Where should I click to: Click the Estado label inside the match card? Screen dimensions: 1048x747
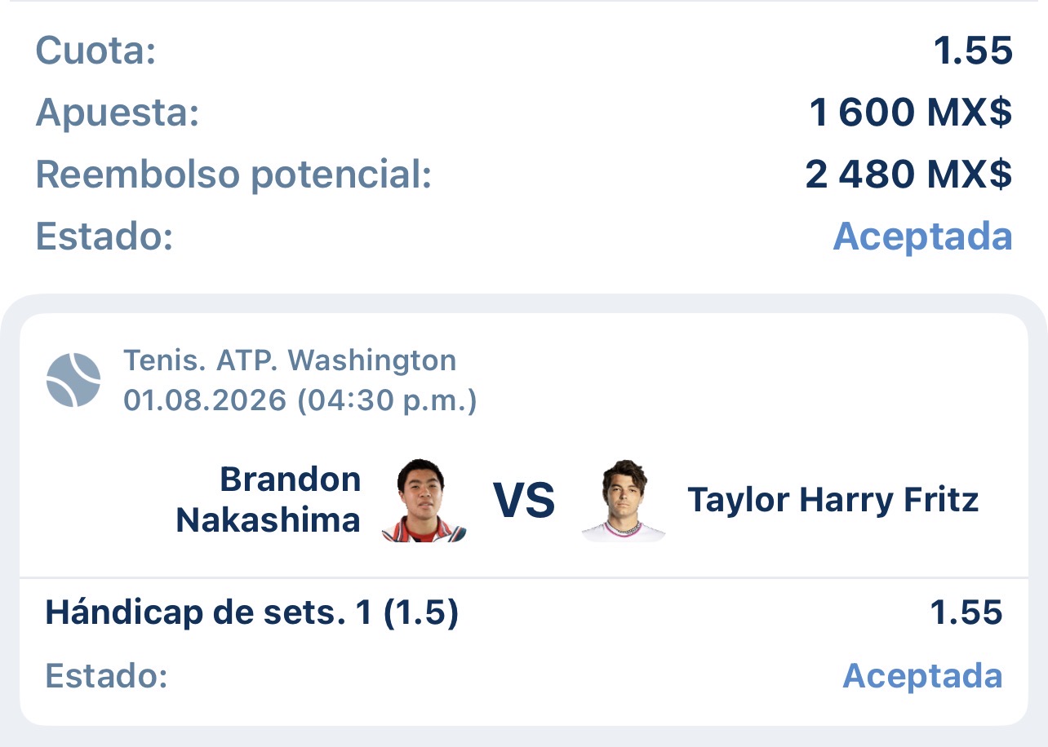(x=106, y=676)
